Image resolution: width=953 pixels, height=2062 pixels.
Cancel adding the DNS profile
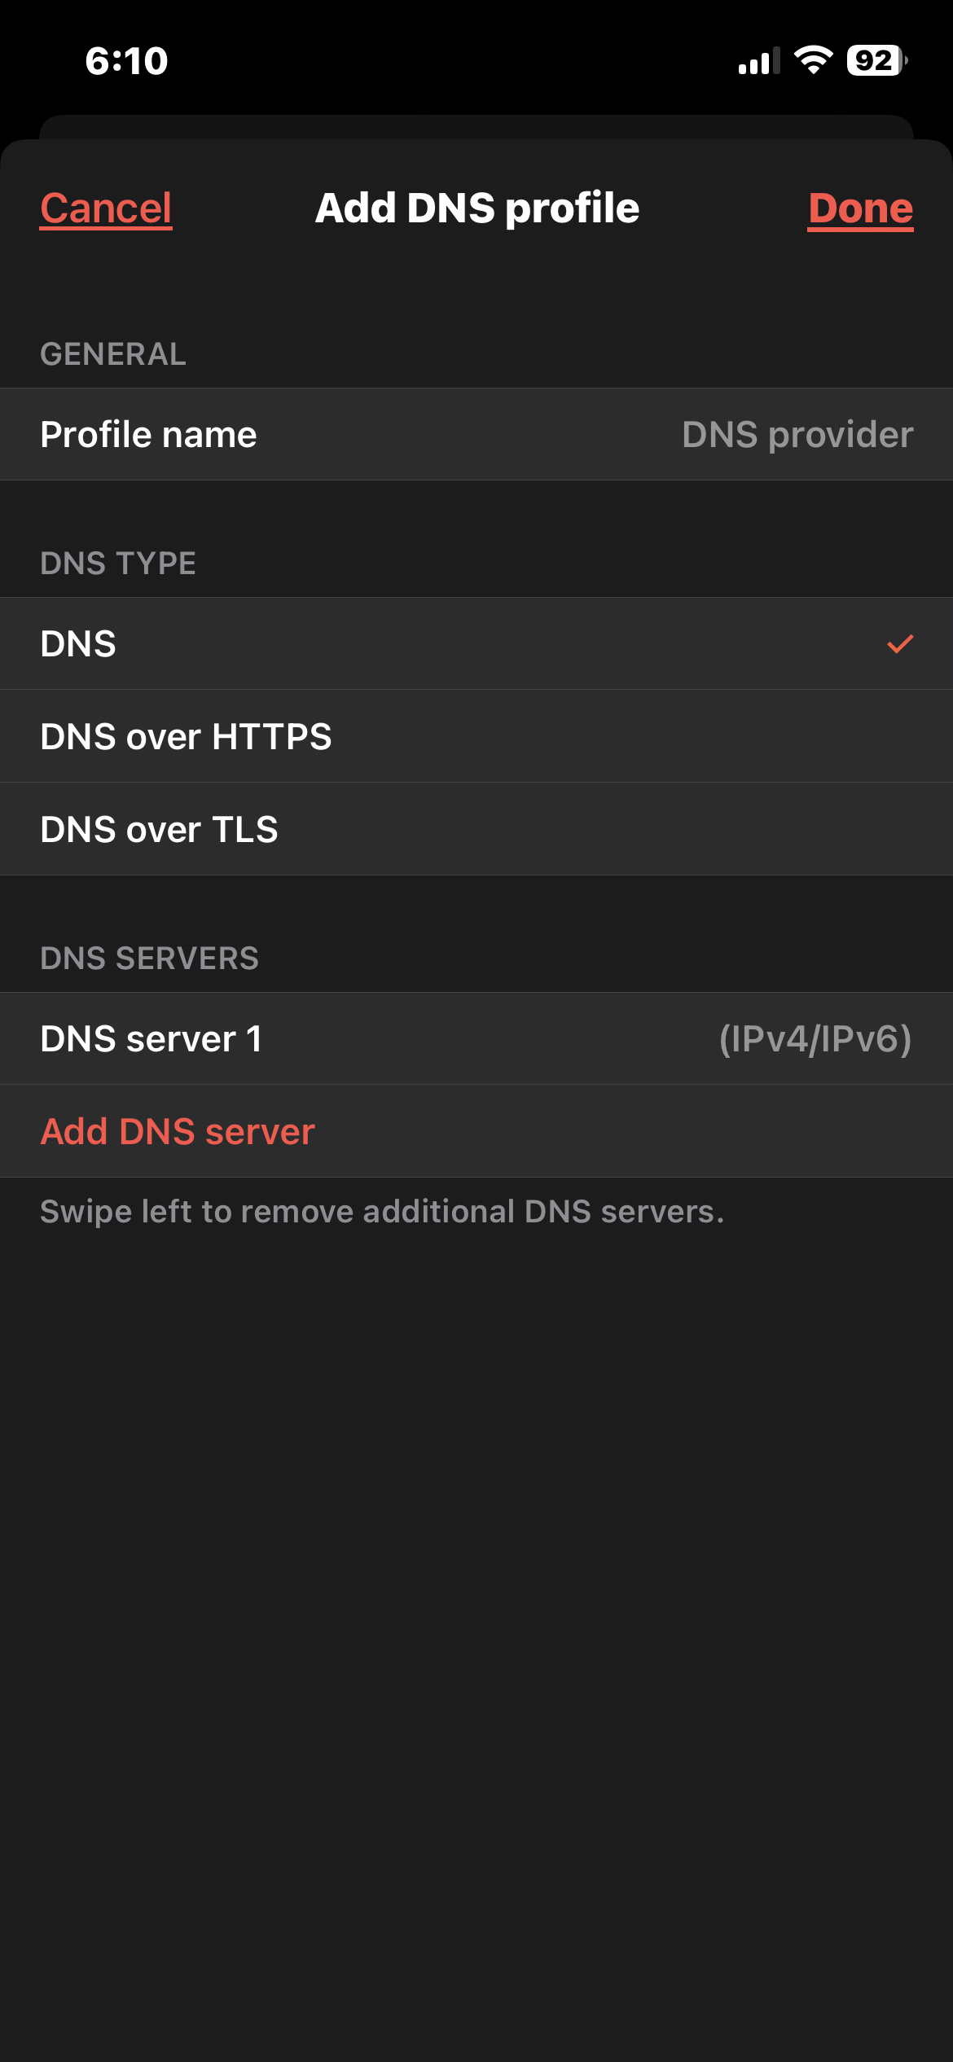click(x=106, y=208)
